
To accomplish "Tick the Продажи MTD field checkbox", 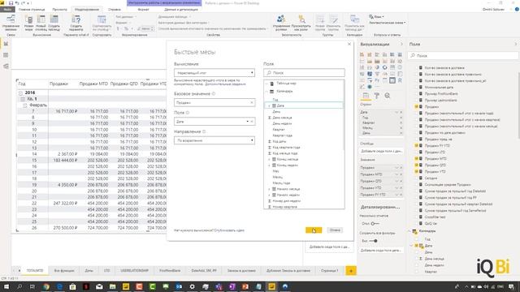I will point(416,159).
